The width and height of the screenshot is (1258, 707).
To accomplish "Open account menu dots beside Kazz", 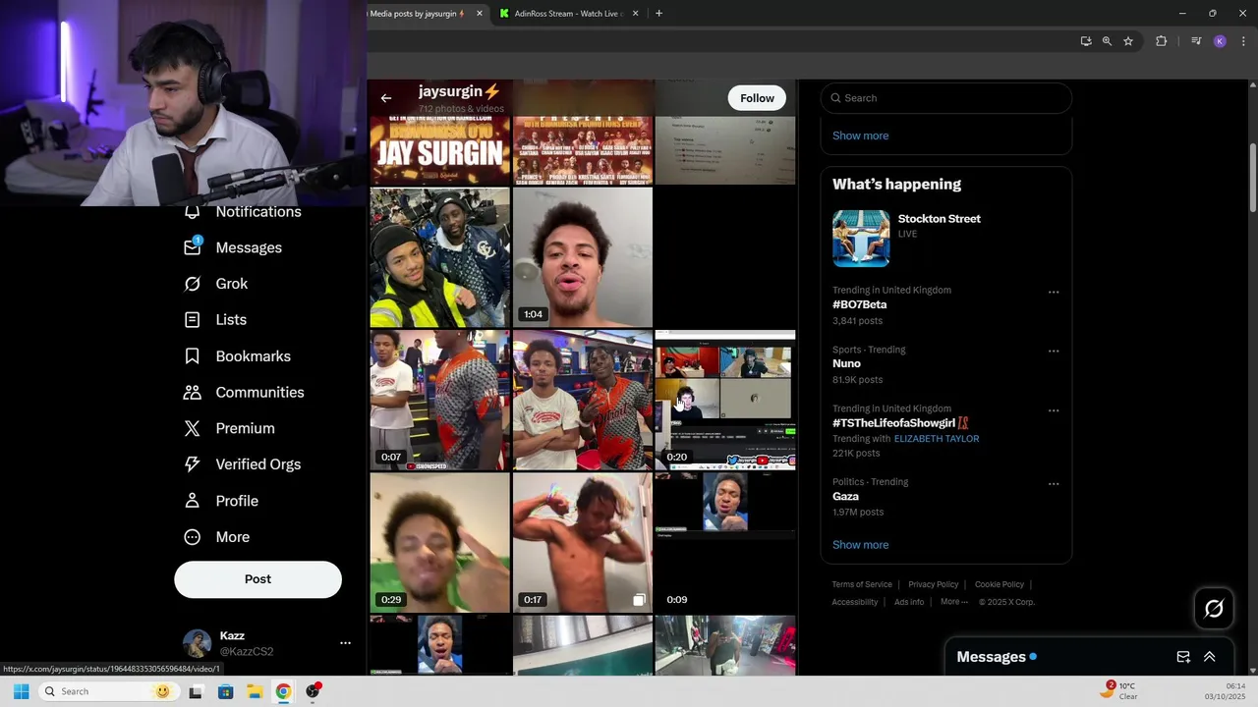I will [345, 643].
